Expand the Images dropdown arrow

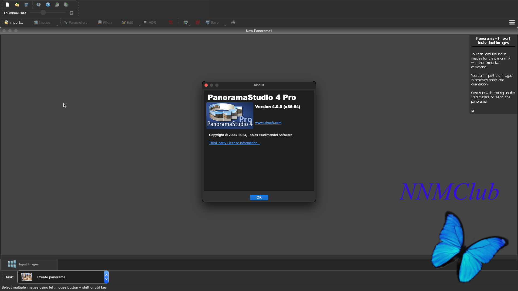pyautogui.click(x=57, y=25)
